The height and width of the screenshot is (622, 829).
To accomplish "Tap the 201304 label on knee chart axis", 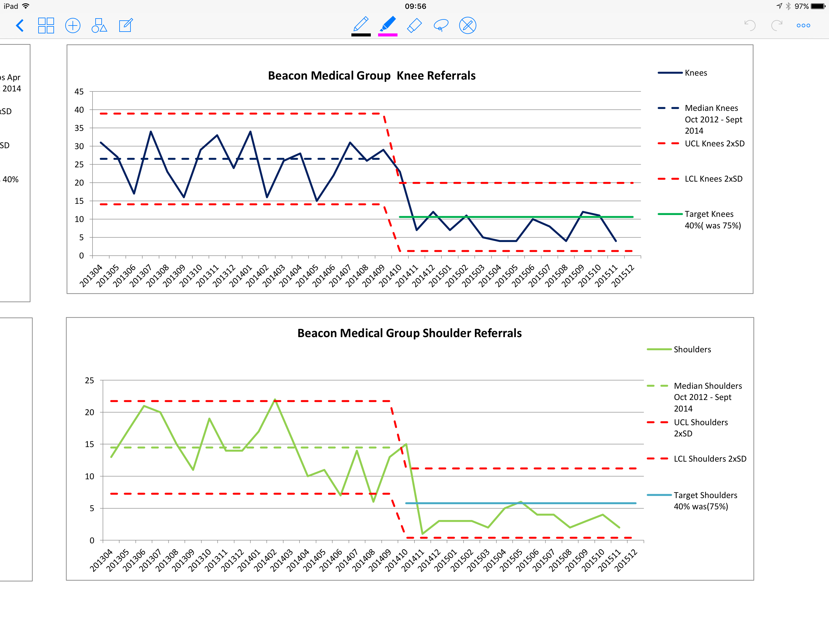I will [91, 276].
